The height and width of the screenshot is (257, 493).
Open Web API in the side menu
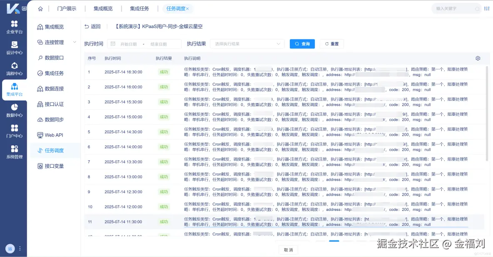click(x=50, y=135)
